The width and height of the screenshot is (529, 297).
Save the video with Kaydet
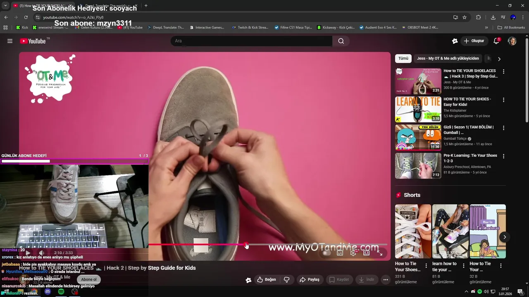pos(339,280)
